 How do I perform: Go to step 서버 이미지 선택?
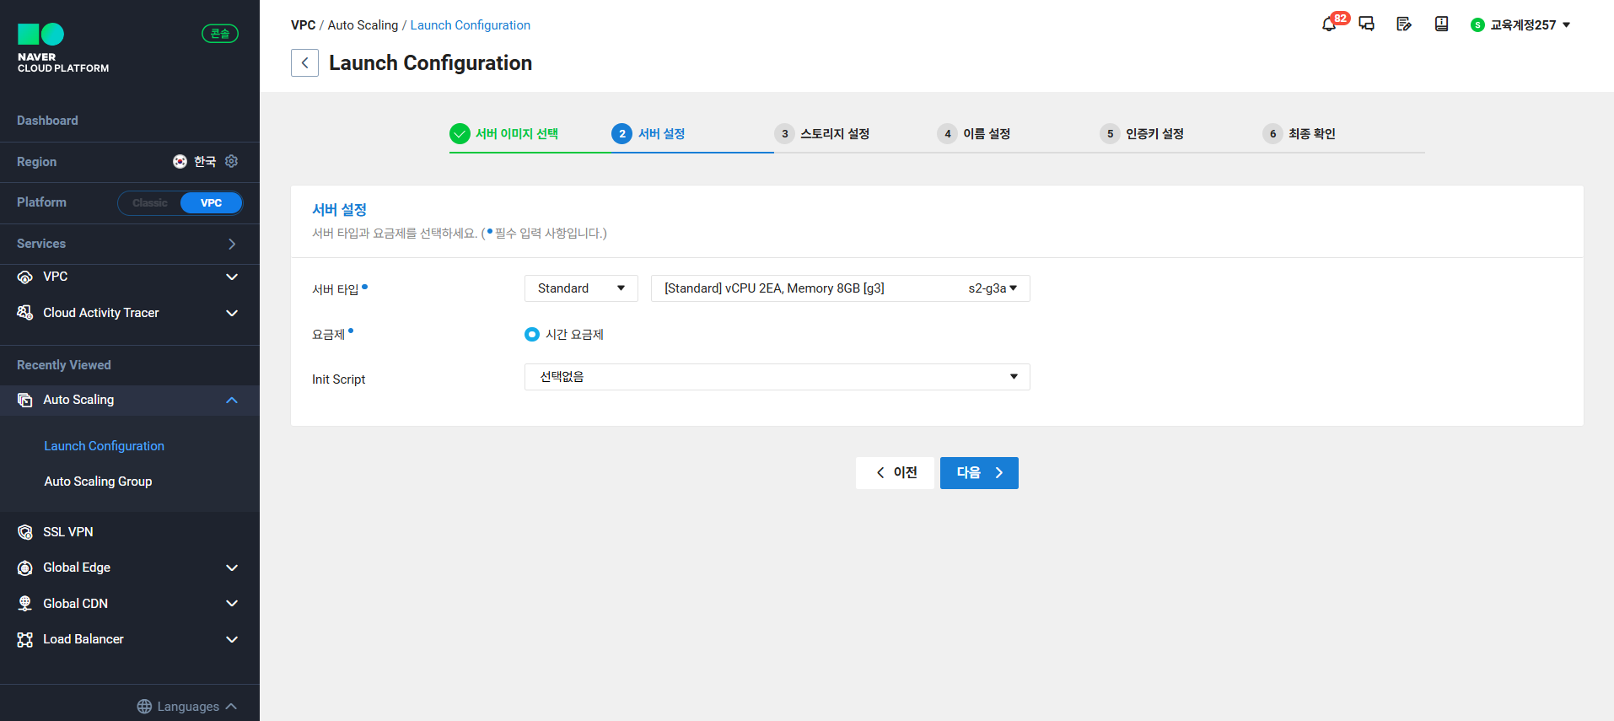pos(517,133)
